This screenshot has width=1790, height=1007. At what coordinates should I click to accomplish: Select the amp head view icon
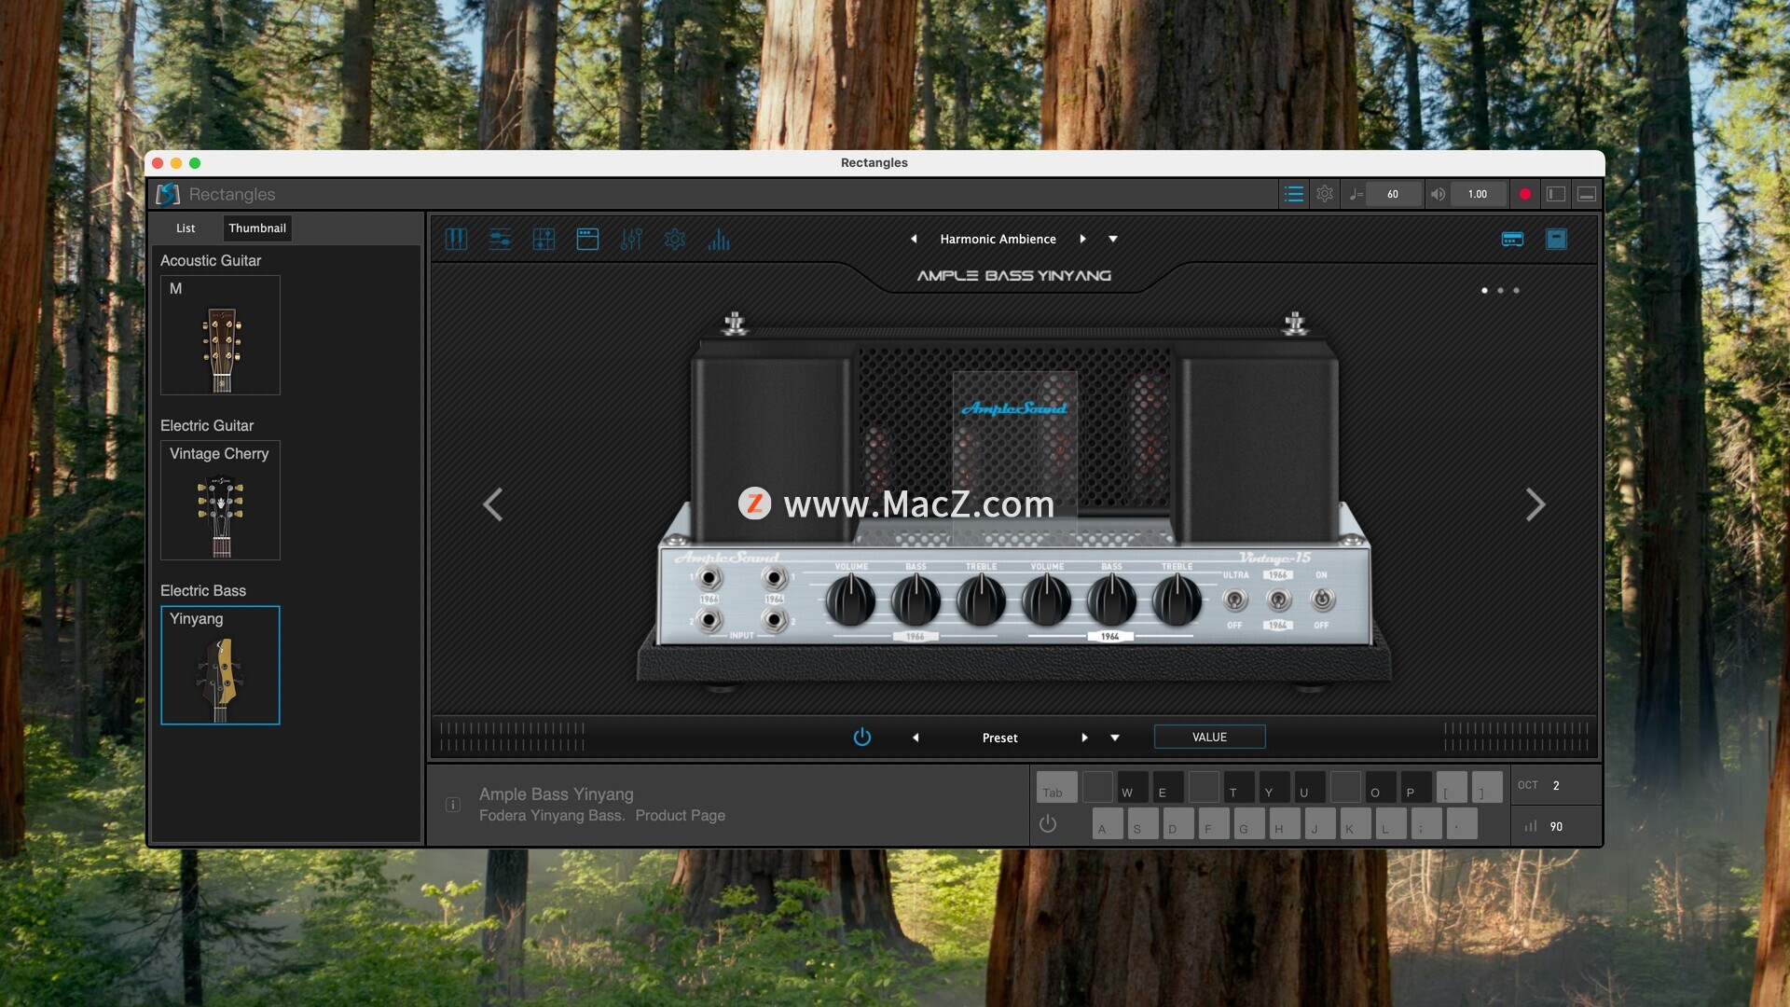(x=1512, y=240)
